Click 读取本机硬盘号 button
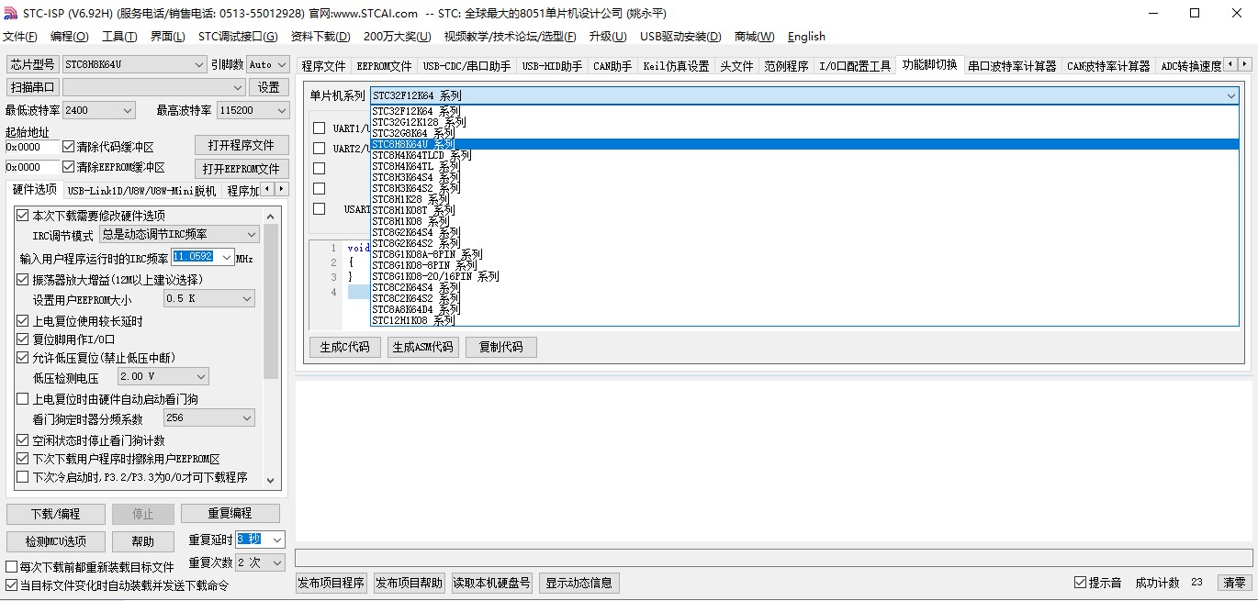This screenshot has width=1258, height=601. tap(493, 583)
